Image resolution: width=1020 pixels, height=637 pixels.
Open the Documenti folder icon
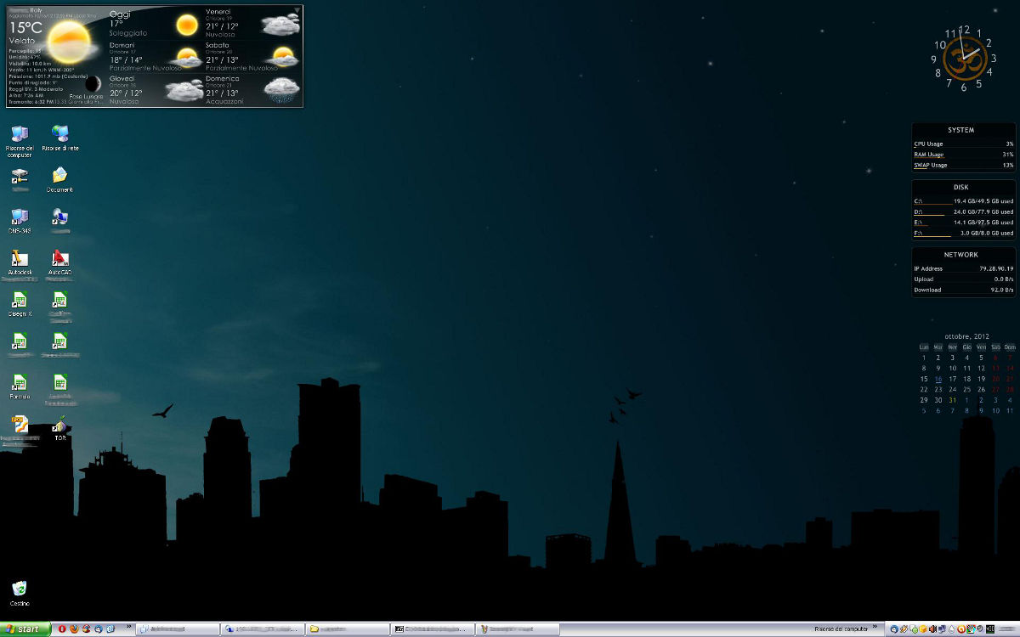click(59, 177)
